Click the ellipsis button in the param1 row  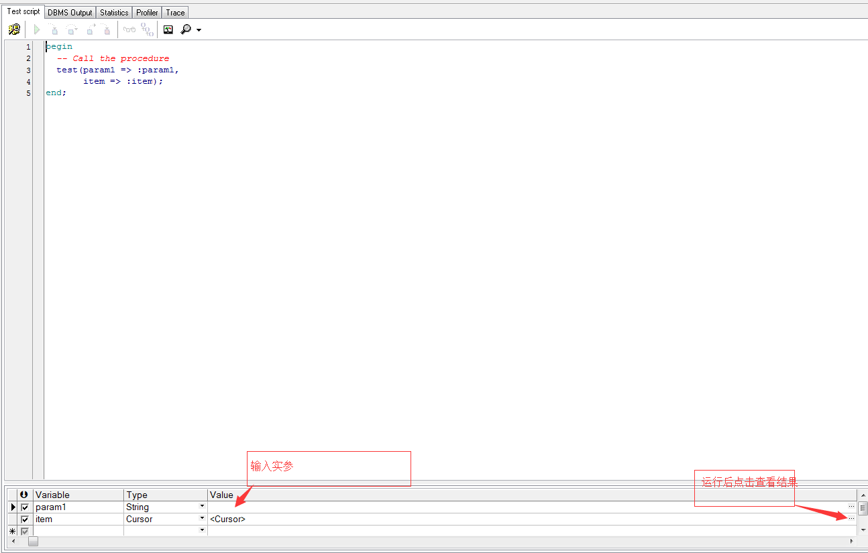[x=851, y=507]
